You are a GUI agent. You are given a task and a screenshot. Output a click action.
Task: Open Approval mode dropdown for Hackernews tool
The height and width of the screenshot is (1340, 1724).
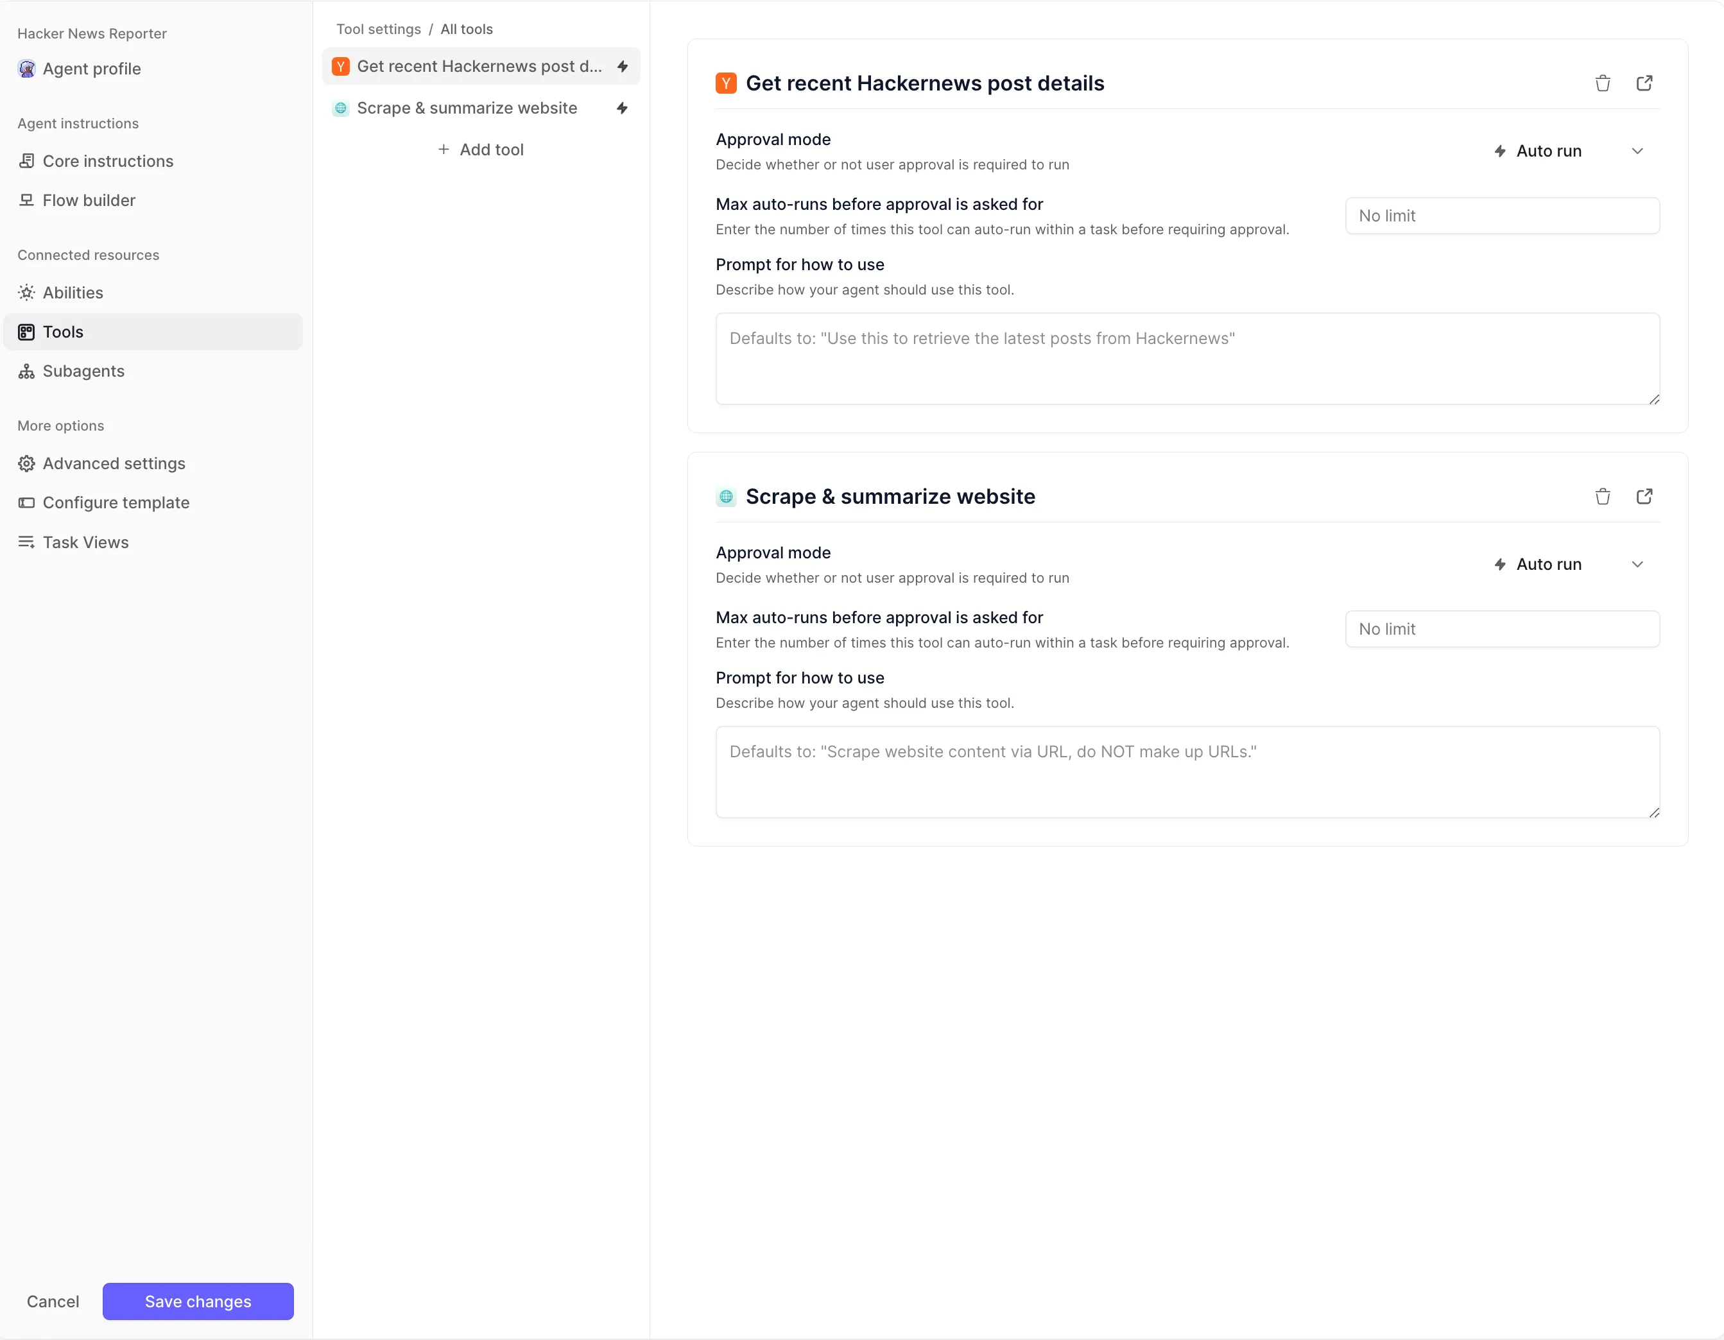pos(1567,151)
